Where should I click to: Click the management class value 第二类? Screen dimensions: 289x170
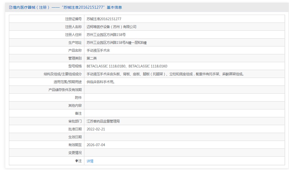coord(92,58)
